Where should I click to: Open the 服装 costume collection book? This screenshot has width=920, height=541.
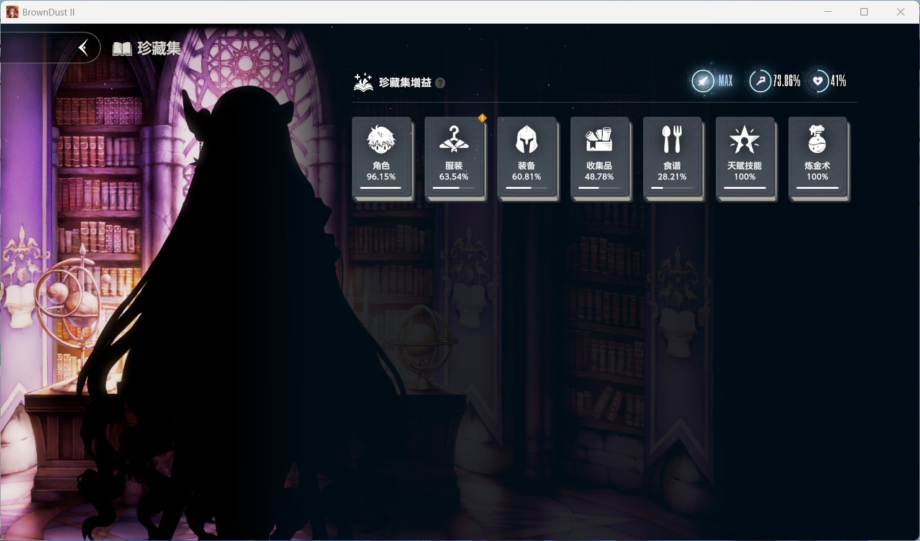(x=454, y=158)
